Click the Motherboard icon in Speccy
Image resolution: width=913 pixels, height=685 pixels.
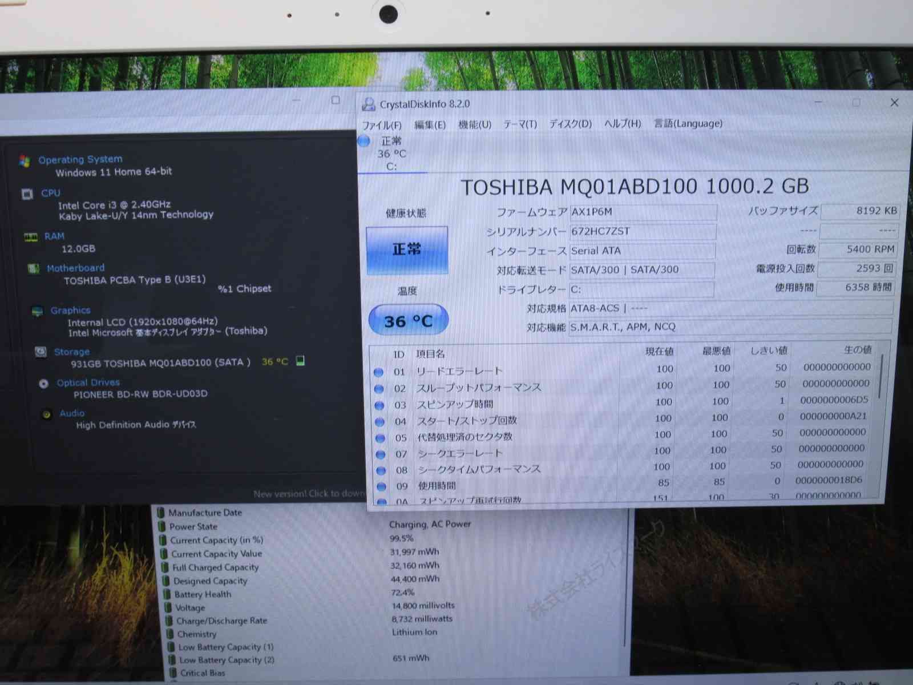coord(34,268)
